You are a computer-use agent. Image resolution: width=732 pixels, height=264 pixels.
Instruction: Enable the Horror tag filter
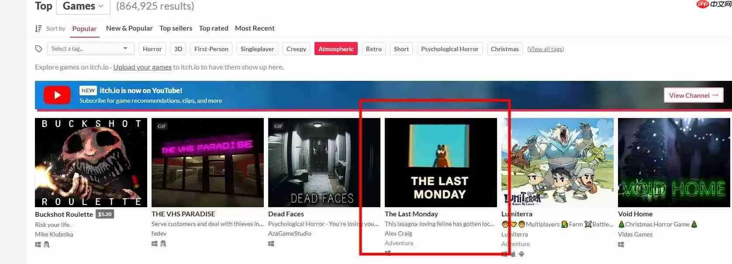152,49
